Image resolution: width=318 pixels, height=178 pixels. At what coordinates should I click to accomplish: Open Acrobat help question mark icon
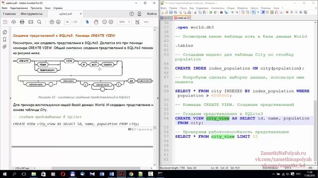tap(132, 14)
